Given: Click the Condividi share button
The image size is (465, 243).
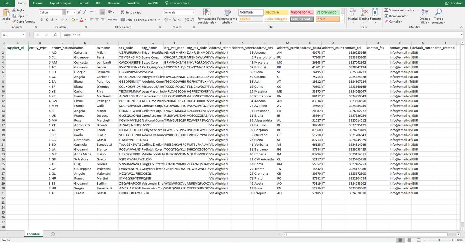Looking at the screenshot, I should (454, 3).
